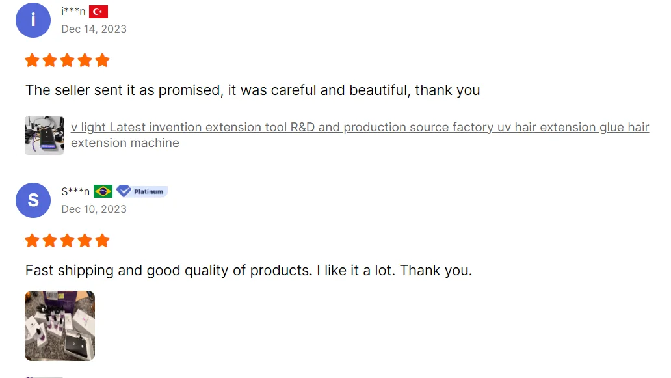Click the Turkey flag beside i***n
The height and width of the screenshot is (378, 671).
tap(98, 12)
